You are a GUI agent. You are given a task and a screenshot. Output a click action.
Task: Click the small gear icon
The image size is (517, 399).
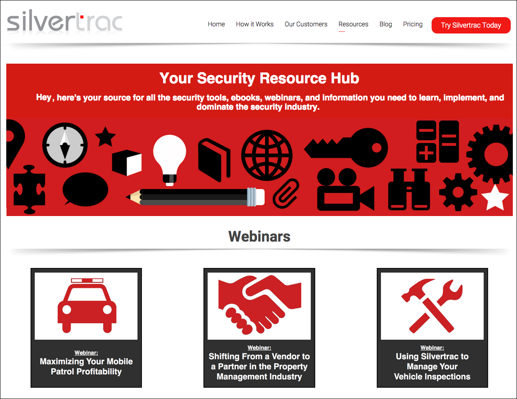click(x=458, y=192)
